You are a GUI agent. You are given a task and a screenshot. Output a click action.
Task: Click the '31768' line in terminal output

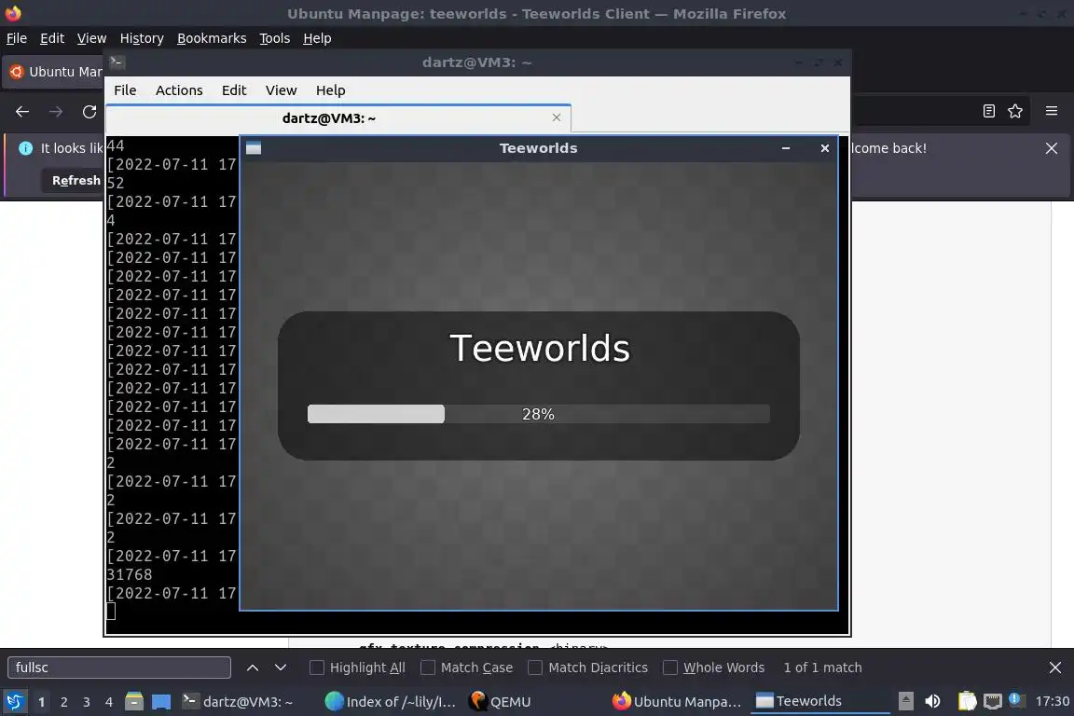pyautogui.click(x=130, y=575)
